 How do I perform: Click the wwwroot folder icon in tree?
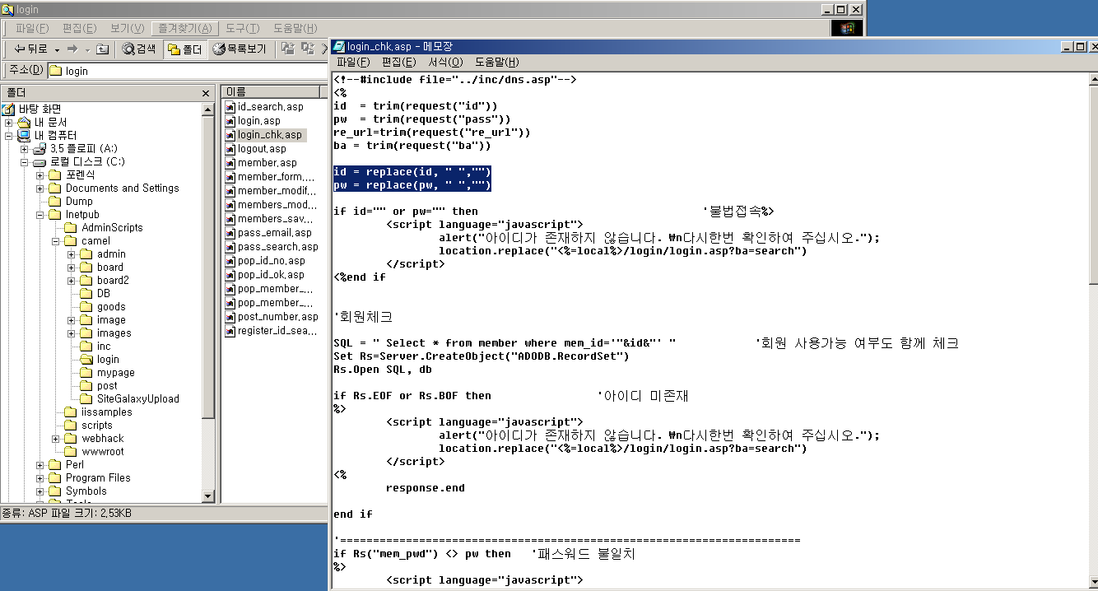coord(71,451)
